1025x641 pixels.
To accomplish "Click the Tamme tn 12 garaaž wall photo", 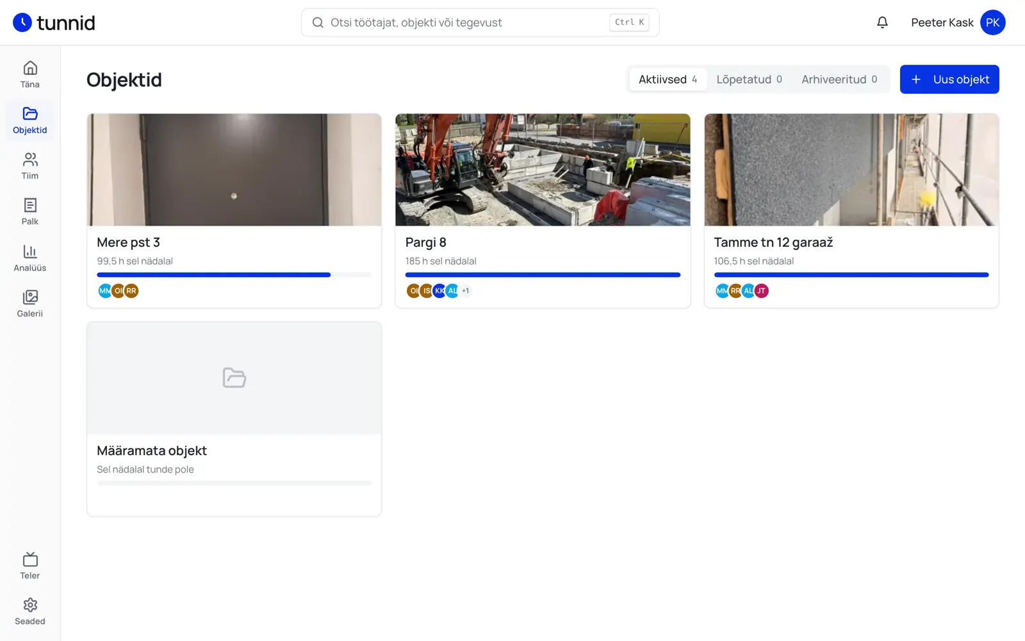I will pyautogui.click(x=851, y=170).
